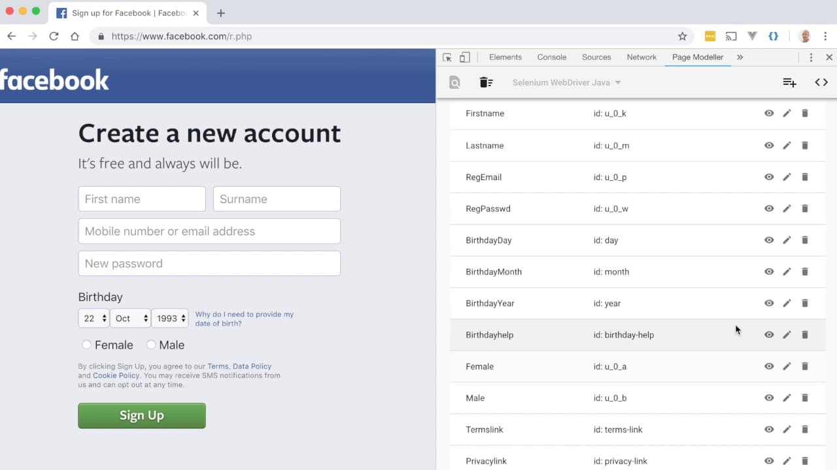Switch to the Console tab

pyautogui.click(x=552, y=57)
